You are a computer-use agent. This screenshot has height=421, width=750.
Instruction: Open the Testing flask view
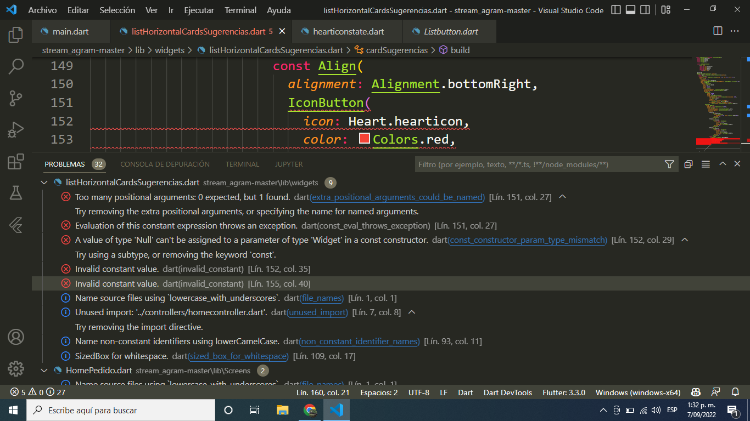[16, 193]
